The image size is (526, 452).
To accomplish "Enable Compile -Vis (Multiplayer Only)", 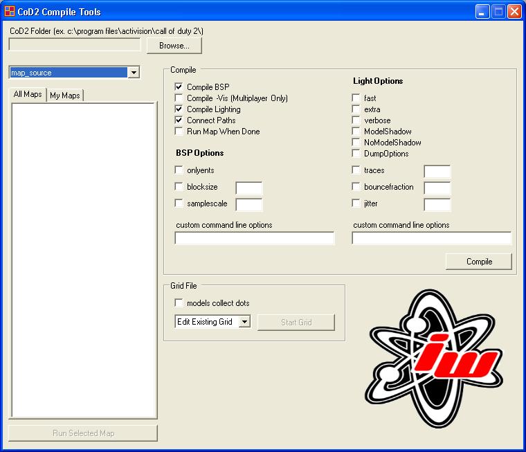I will pyautogui.click(x=179, y=98).
